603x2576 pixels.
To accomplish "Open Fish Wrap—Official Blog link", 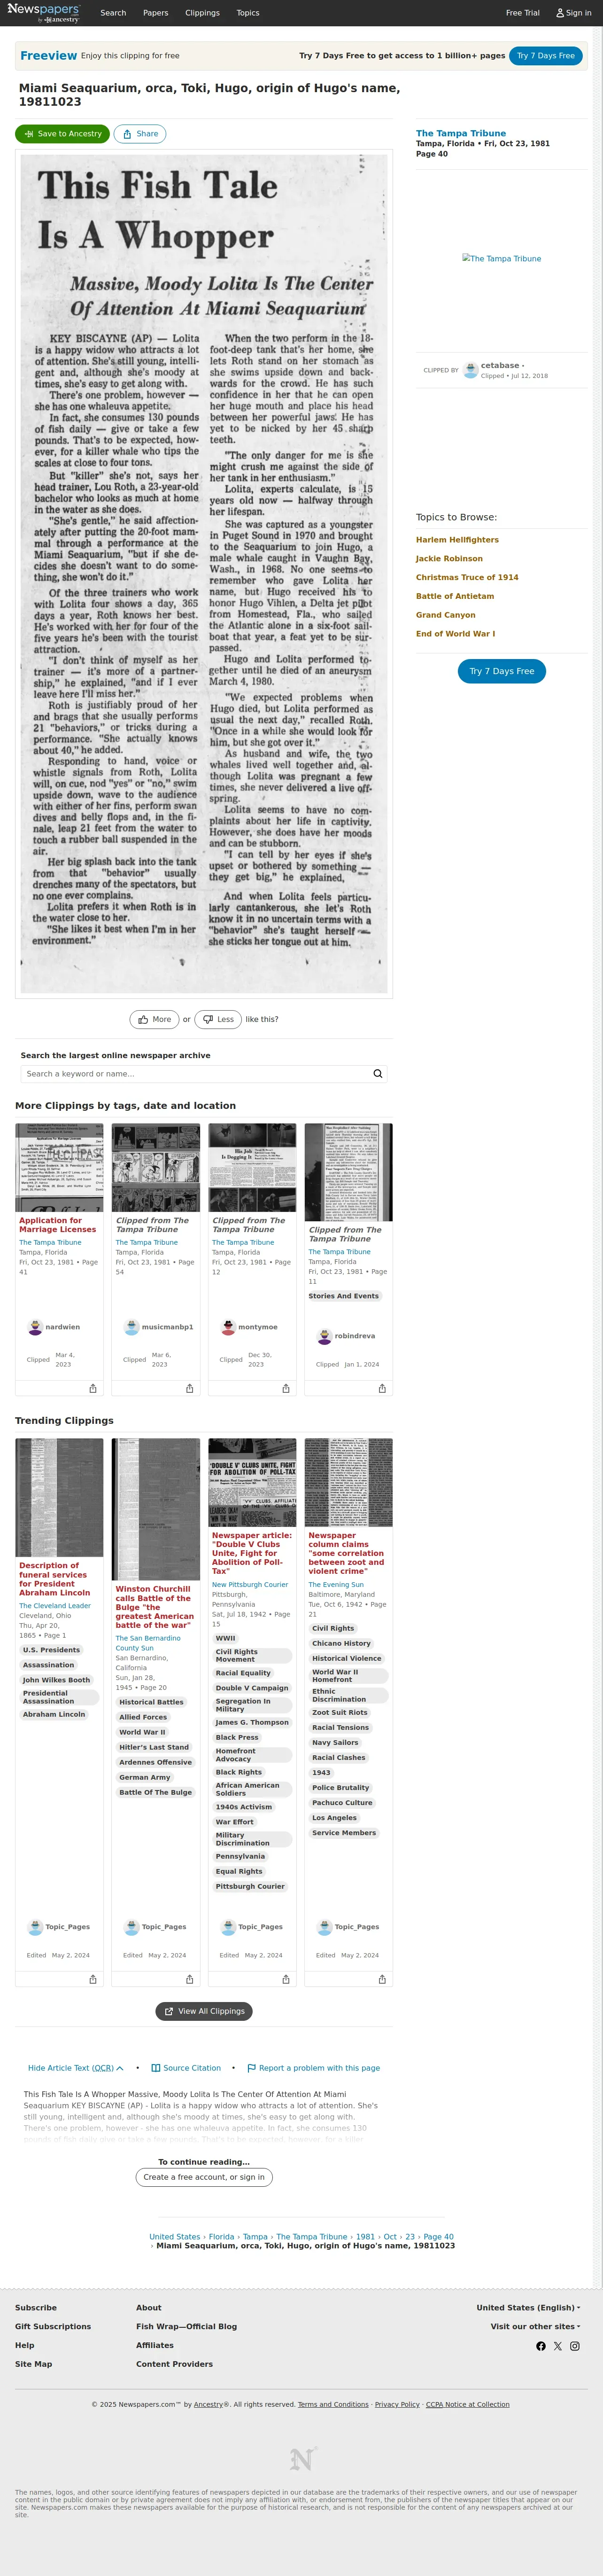I will click(x=187, y=2326).
